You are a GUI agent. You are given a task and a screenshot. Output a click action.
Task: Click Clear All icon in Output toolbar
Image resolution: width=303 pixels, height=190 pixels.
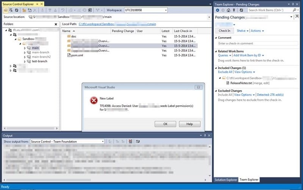pos(131,142)
